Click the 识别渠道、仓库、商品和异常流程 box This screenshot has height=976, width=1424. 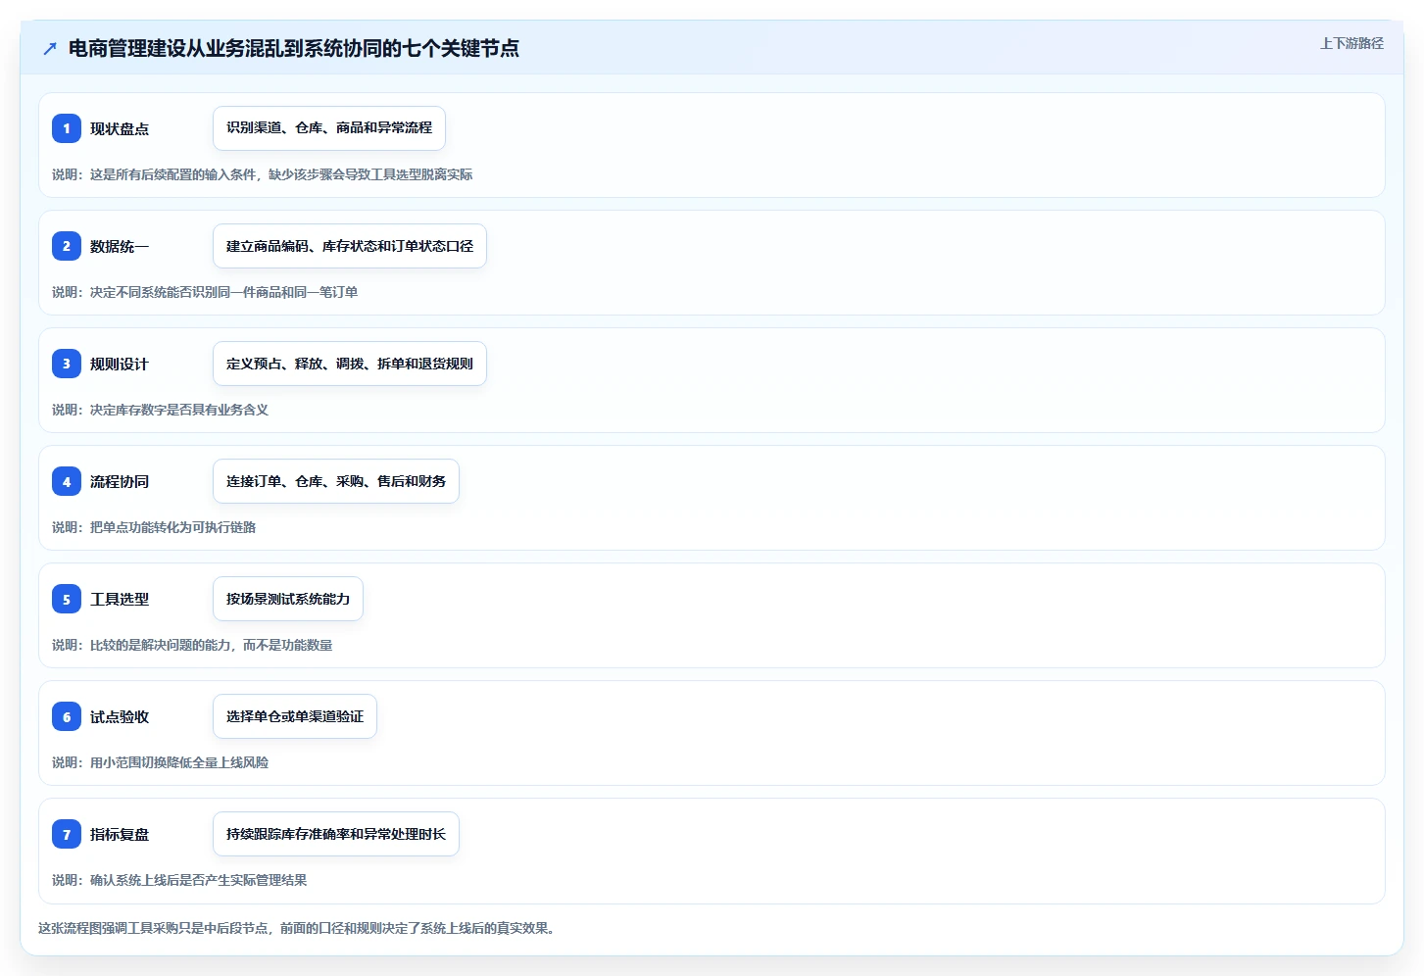tap(329, 128)
